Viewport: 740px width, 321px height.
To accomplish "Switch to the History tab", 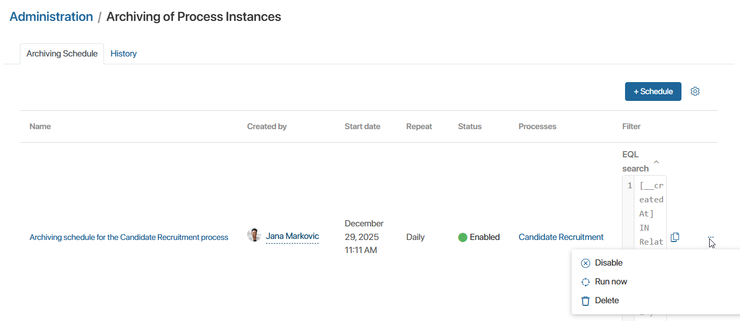I will pos(123,54).
